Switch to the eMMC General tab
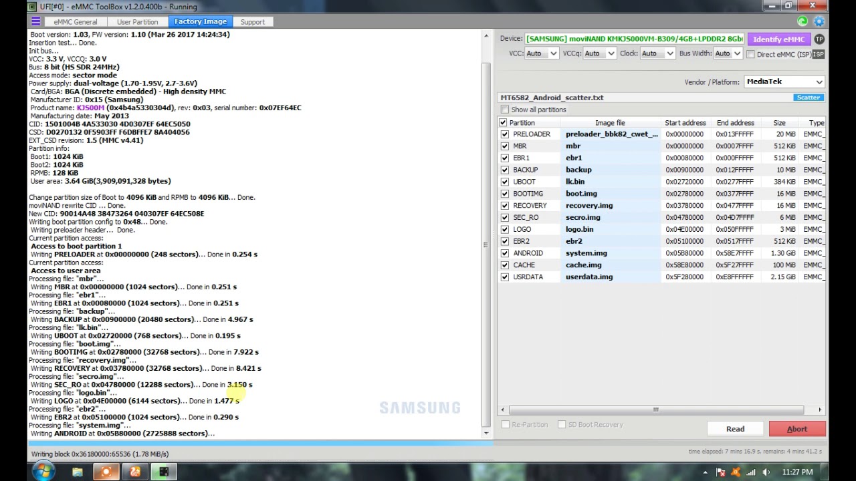This screenshot has height=481, width=856. click(x=76, y=22)
